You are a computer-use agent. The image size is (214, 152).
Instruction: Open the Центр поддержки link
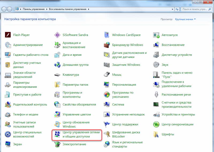click(x=125, y=124)
